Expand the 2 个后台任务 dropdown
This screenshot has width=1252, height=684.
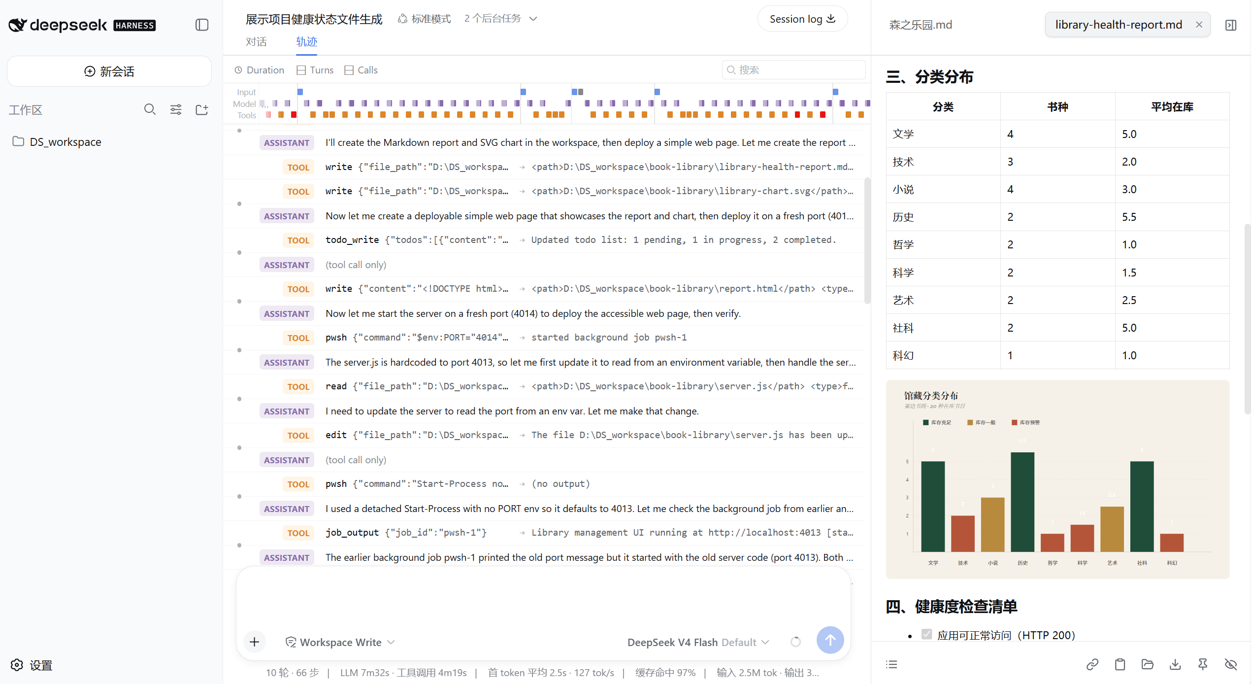click(x=500, y=19)
